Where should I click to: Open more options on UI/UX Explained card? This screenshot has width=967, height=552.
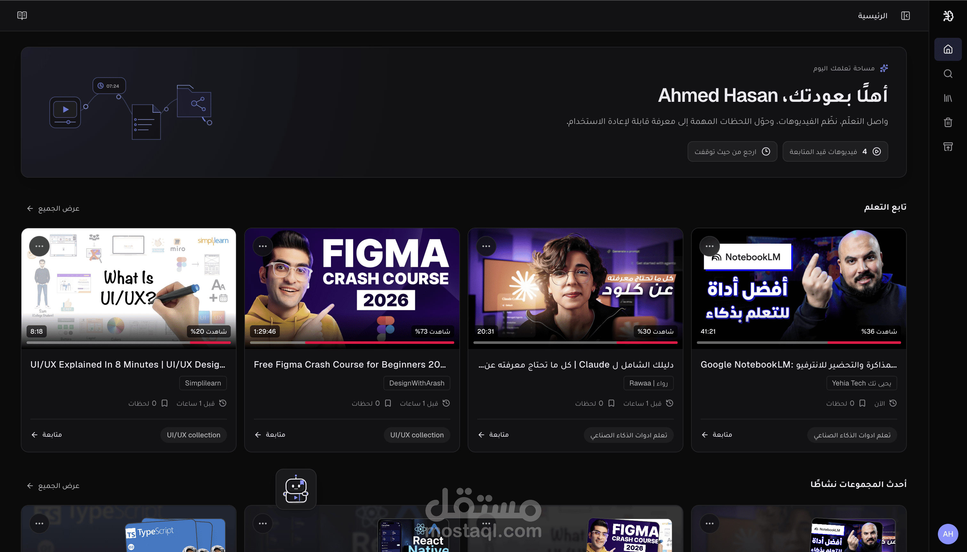(39, 247)
